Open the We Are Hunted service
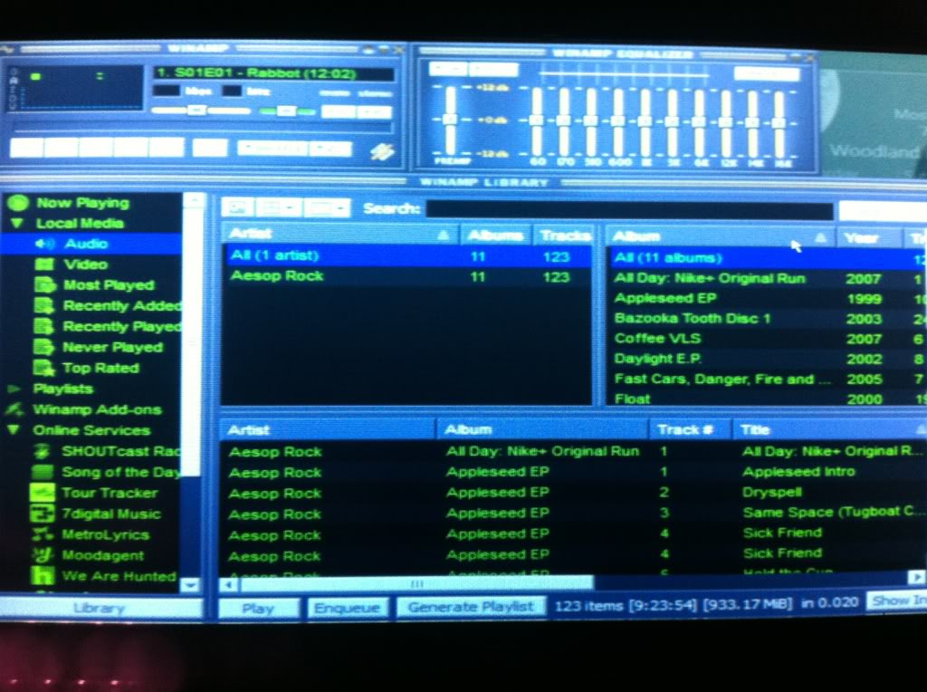The height and width of the screenshot is (692, 927). (x=119, y=576)
